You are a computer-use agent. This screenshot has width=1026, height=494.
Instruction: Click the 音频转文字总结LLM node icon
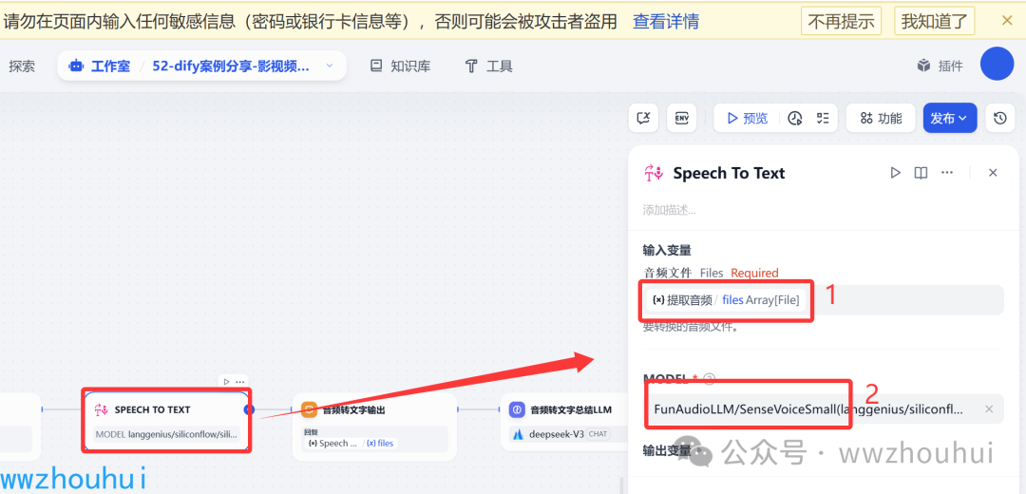(x=517, y=409)
